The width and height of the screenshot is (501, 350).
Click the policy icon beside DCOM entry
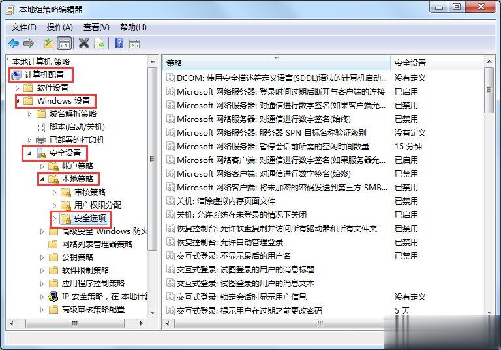tap(171, 78)
